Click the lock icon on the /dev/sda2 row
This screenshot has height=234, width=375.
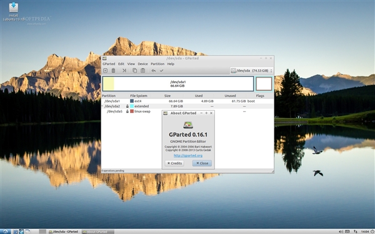(x=127, y=106)
